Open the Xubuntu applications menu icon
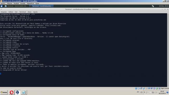The height and width of the screenshot is (95, 169). pyautogui.click(x=2, y=6)
